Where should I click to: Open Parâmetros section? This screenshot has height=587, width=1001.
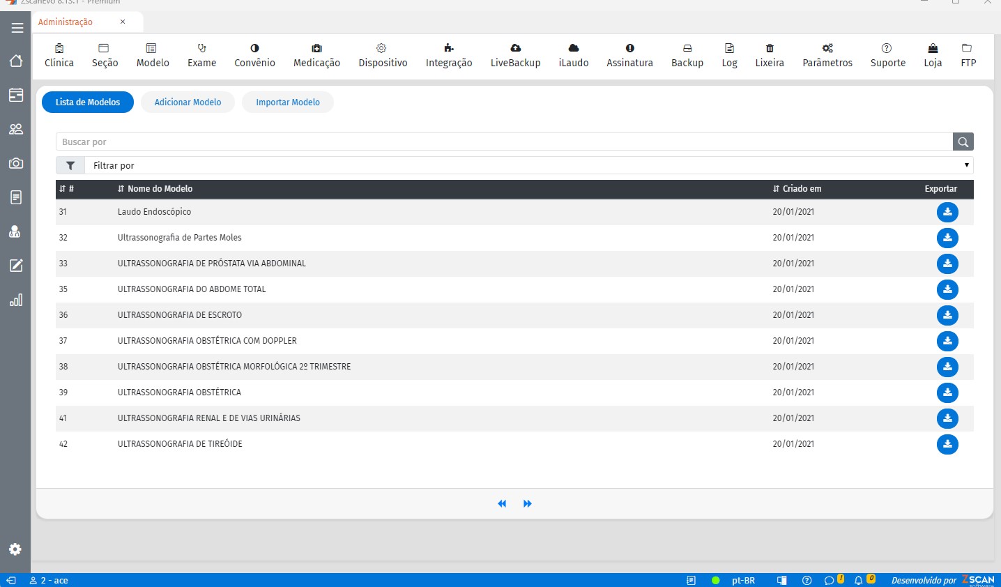click(x=827, y=56)
